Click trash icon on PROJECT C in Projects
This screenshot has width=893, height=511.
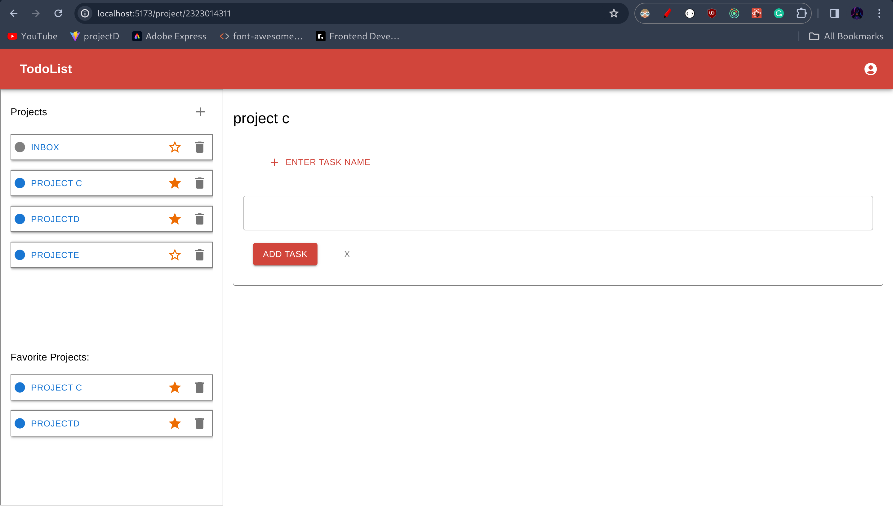[x=200, y=183]
